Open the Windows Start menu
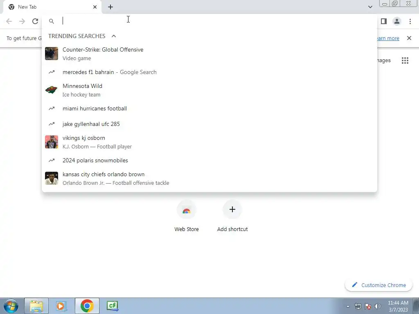The width and height of the screenshot is (419, 314). [11, 306]
